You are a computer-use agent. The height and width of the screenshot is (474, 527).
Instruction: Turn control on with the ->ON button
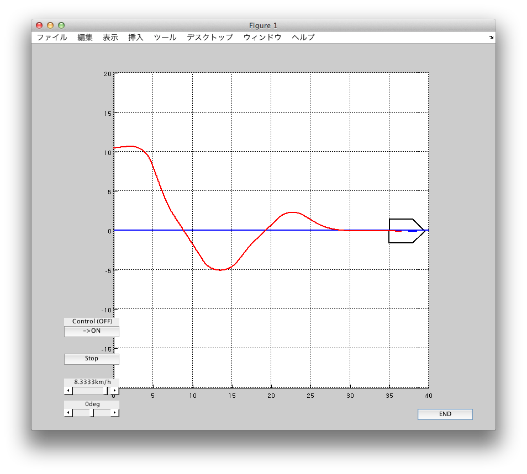(x=92, y=331)
